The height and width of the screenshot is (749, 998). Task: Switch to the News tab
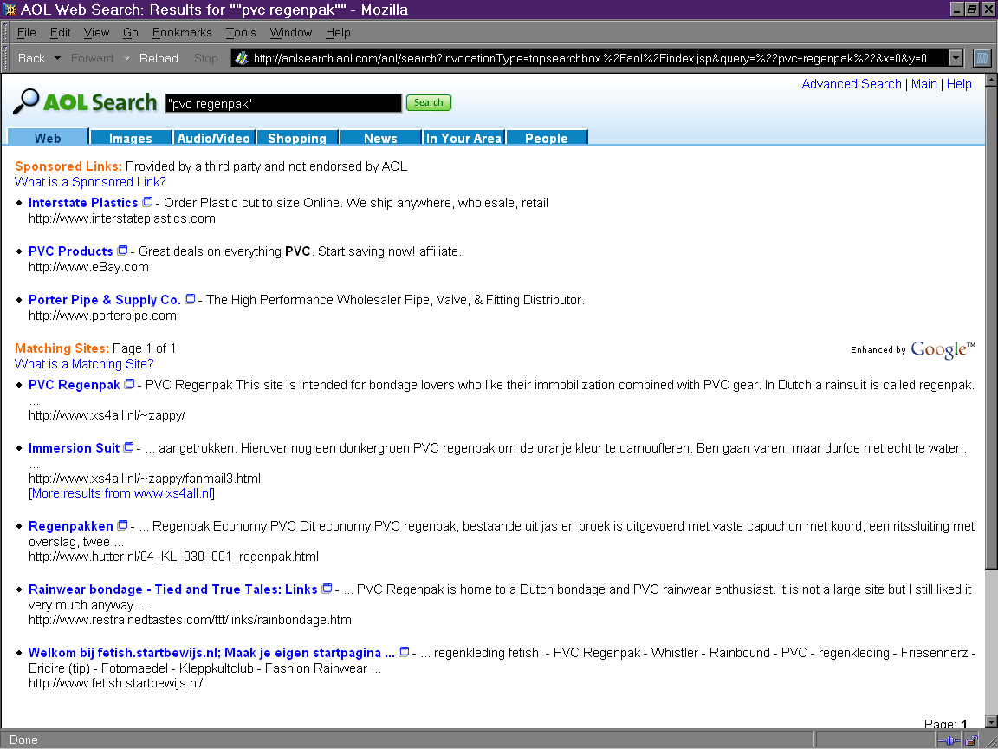pyautogui.click(x=380, y=138)
